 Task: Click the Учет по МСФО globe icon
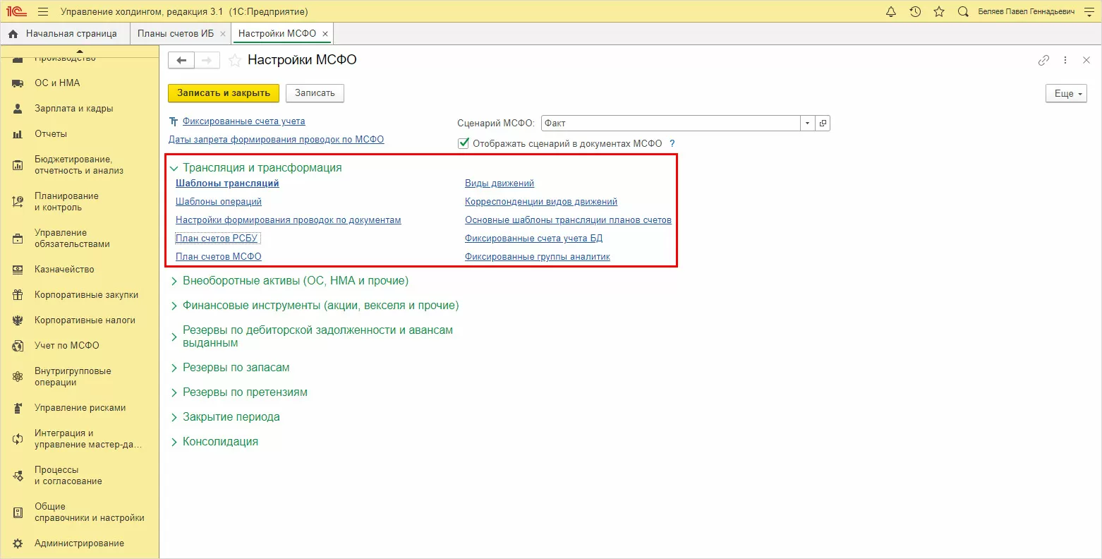18,346
